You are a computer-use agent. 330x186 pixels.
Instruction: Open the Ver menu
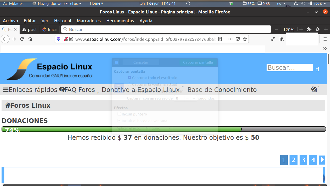point(45,21)
